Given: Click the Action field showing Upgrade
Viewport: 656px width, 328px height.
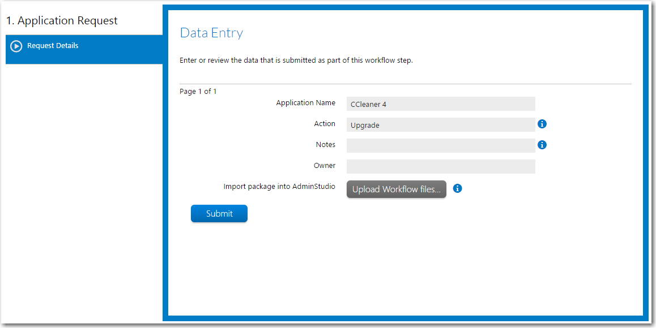Looking at the screenshot, I should (x=441, y=125).
